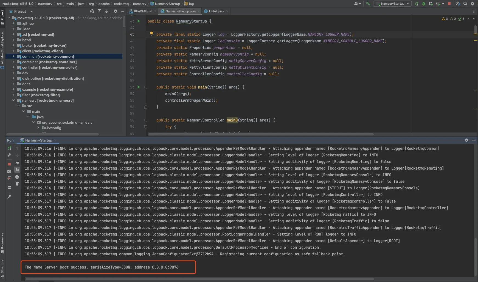The width and height of the screenshot is (478, 282).
Task: Toggle soft-wrap in the Run console
Action: 17,162
